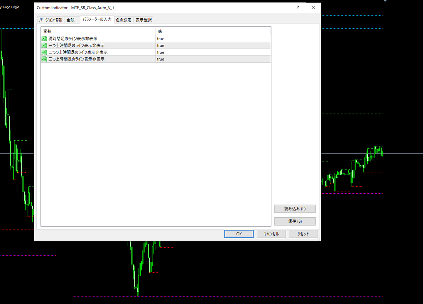The height and width of the screenshot is (304, 423).
Task: Click the リセット button
Action: click(303, 234)
